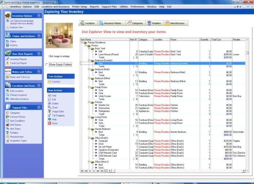Switch to Insurance Policies tab
Image resolution: width=254 pixels, height=184 pixels.
click(111, 23)
